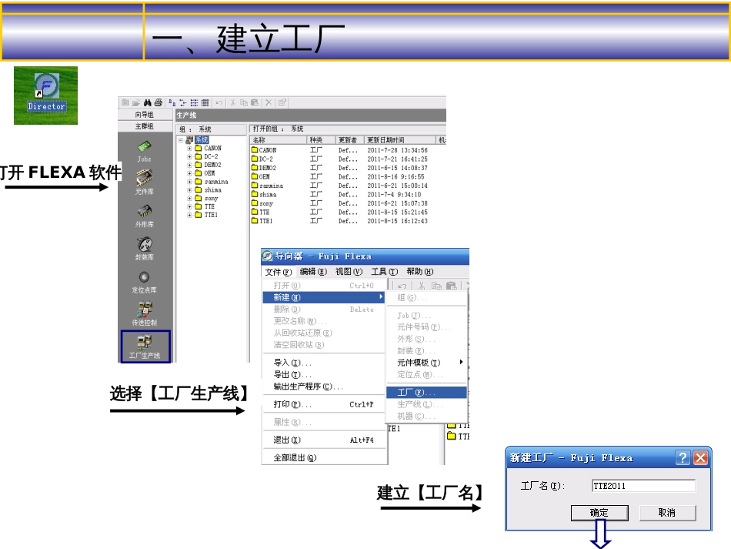
Task: Click the 工厂名 input field
Action: point(643,486)
